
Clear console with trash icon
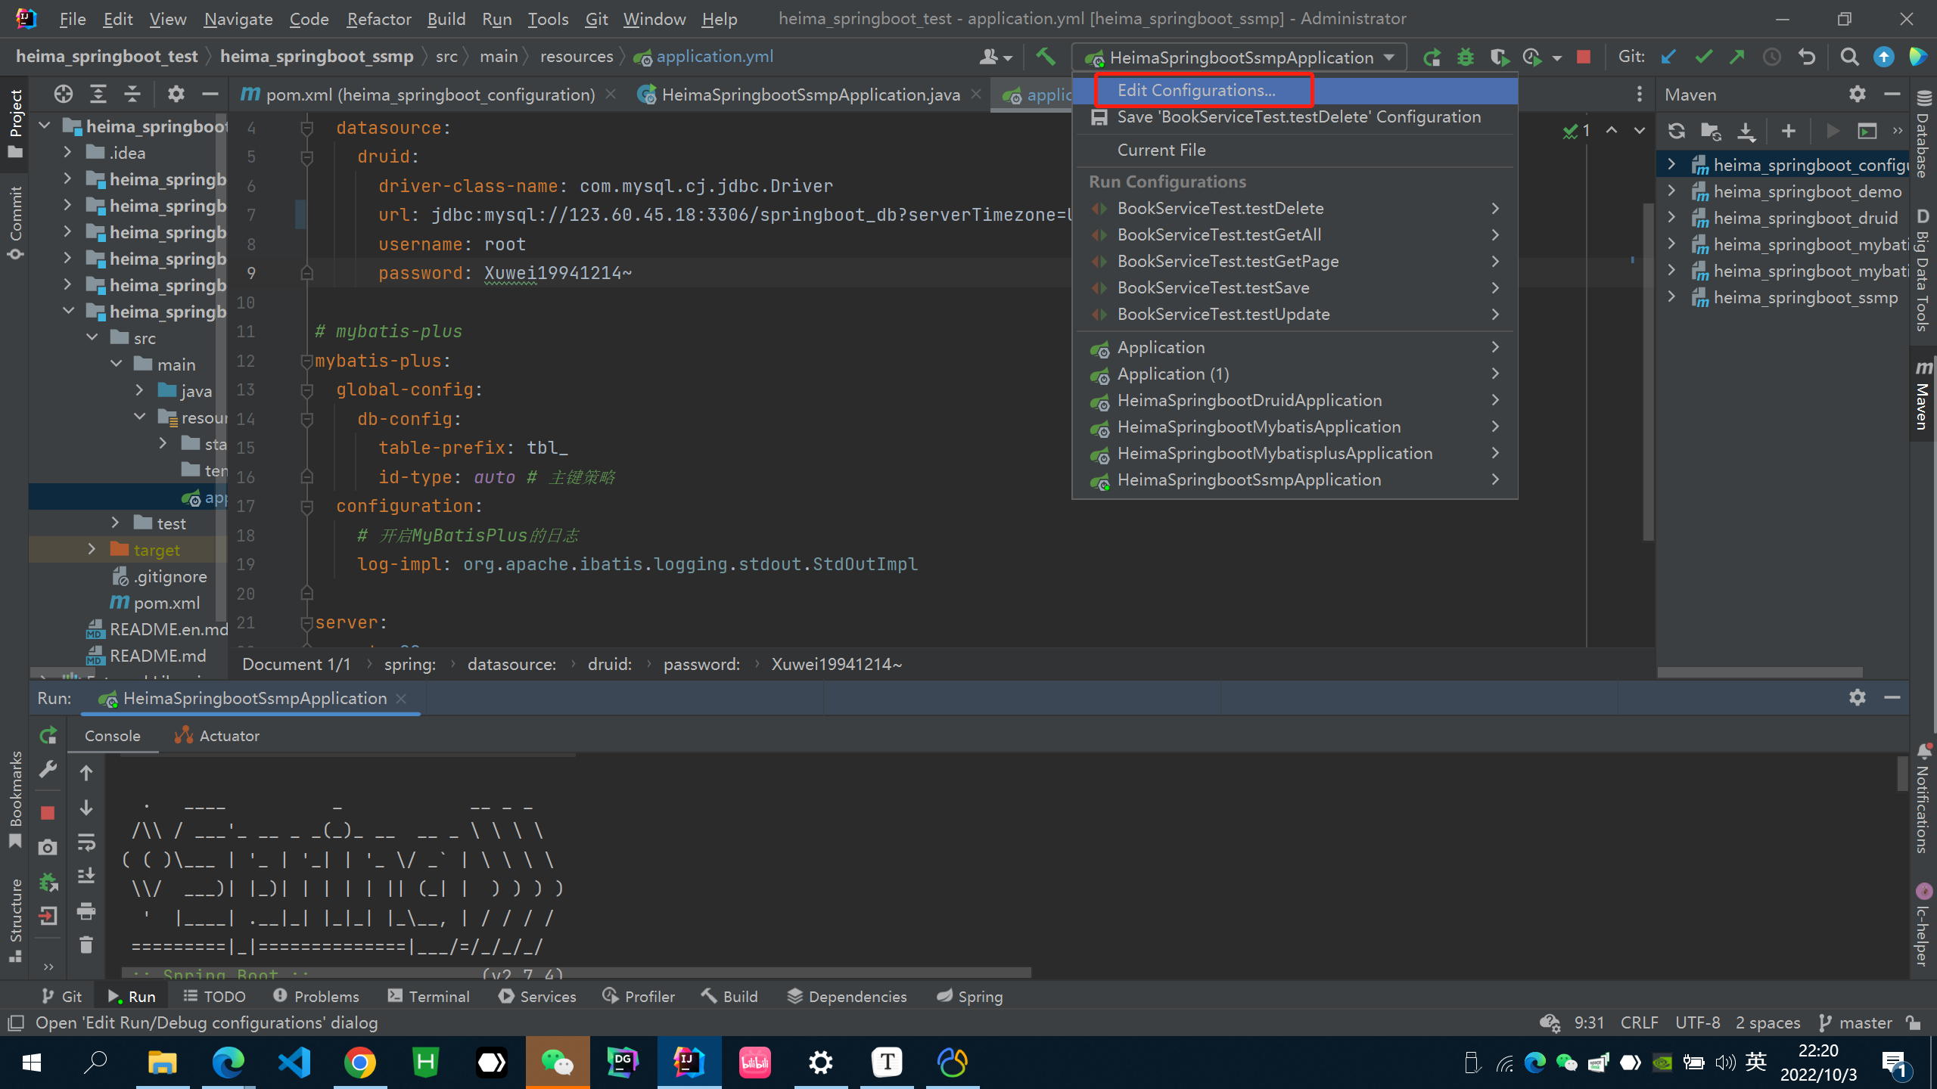coord(86,945)
